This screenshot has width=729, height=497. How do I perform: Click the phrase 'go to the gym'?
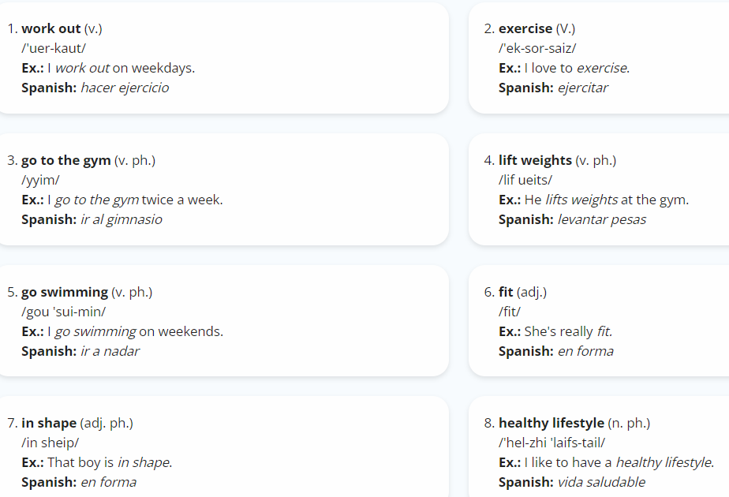coord(66,160)
